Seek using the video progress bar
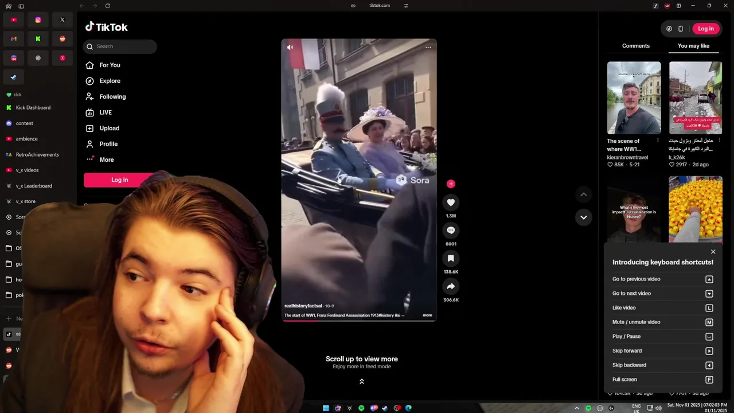This screenshot has width=734, height=413. click(359, 320)
